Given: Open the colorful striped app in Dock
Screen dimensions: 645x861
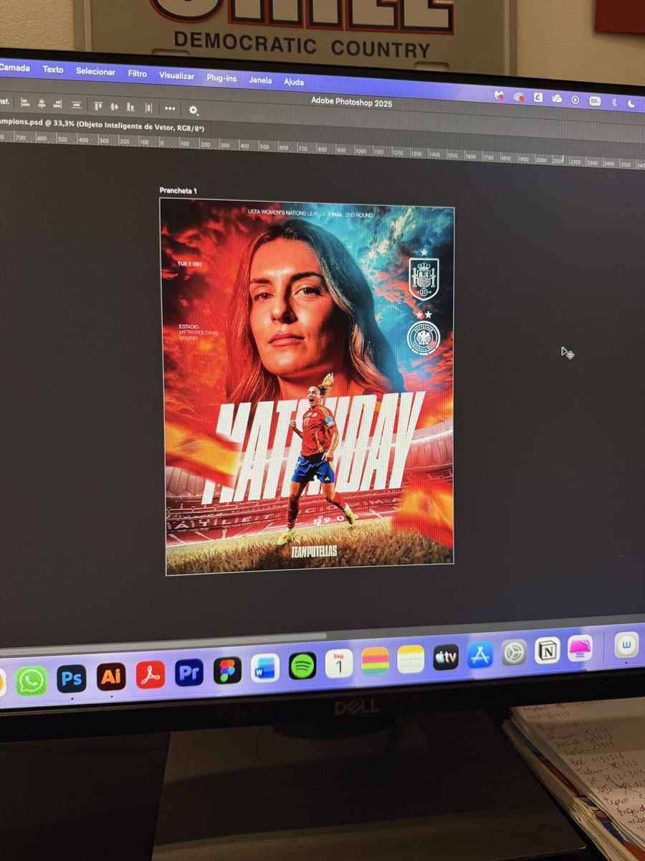Looking at the screenshot, I should pyautogui.click(x=375, y=662).
